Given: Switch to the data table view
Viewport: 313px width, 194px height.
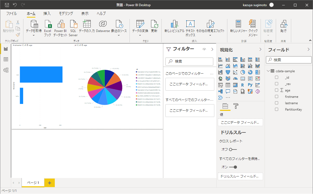Looking at the screenshot, I should [x=6, y=59].
